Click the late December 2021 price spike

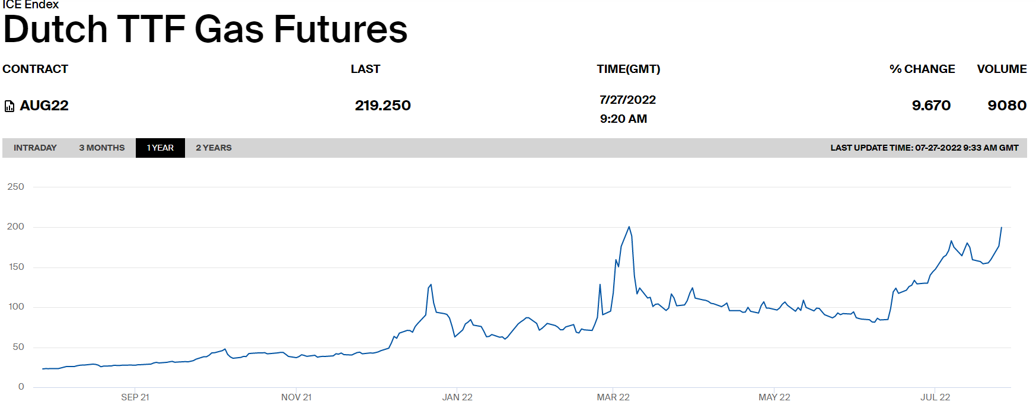431,285
